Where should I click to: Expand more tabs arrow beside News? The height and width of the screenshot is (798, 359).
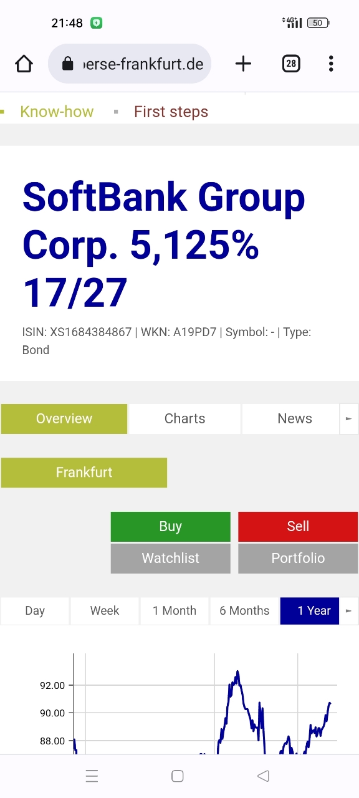[x=349, y=419]
